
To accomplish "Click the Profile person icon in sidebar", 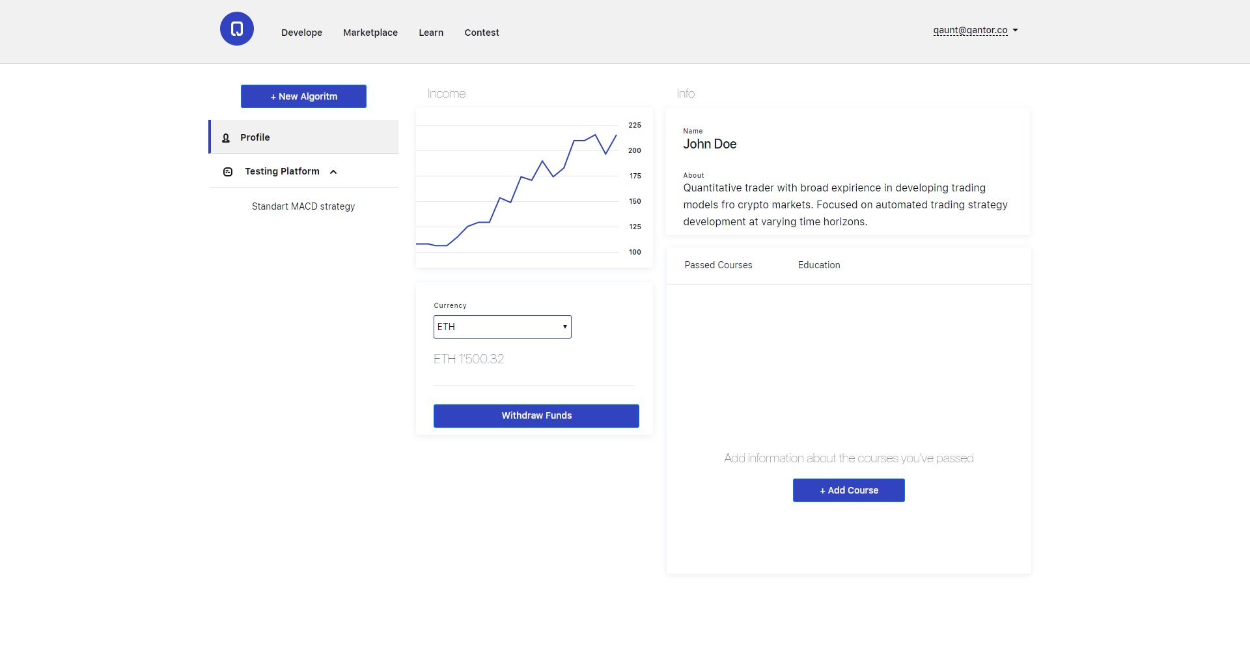I will (226, 138).
